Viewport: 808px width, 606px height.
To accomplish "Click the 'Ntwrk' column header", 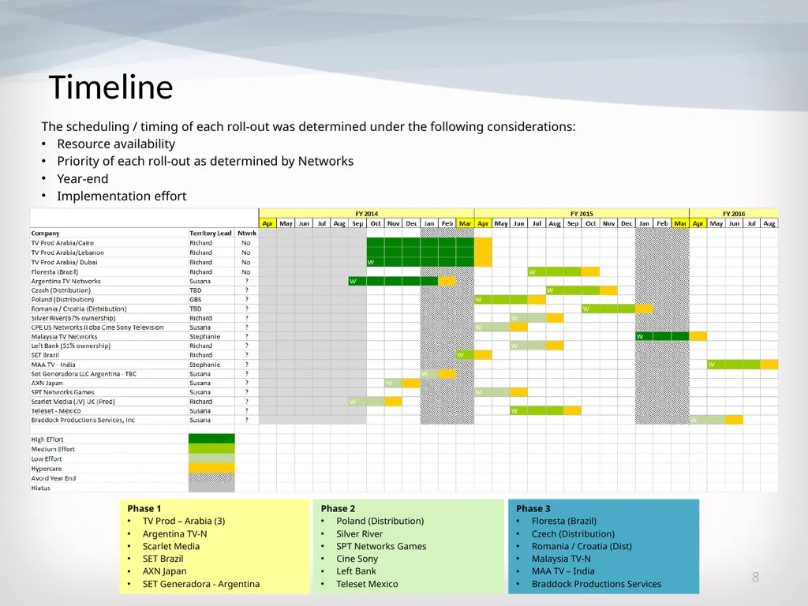I will (247, 234).
